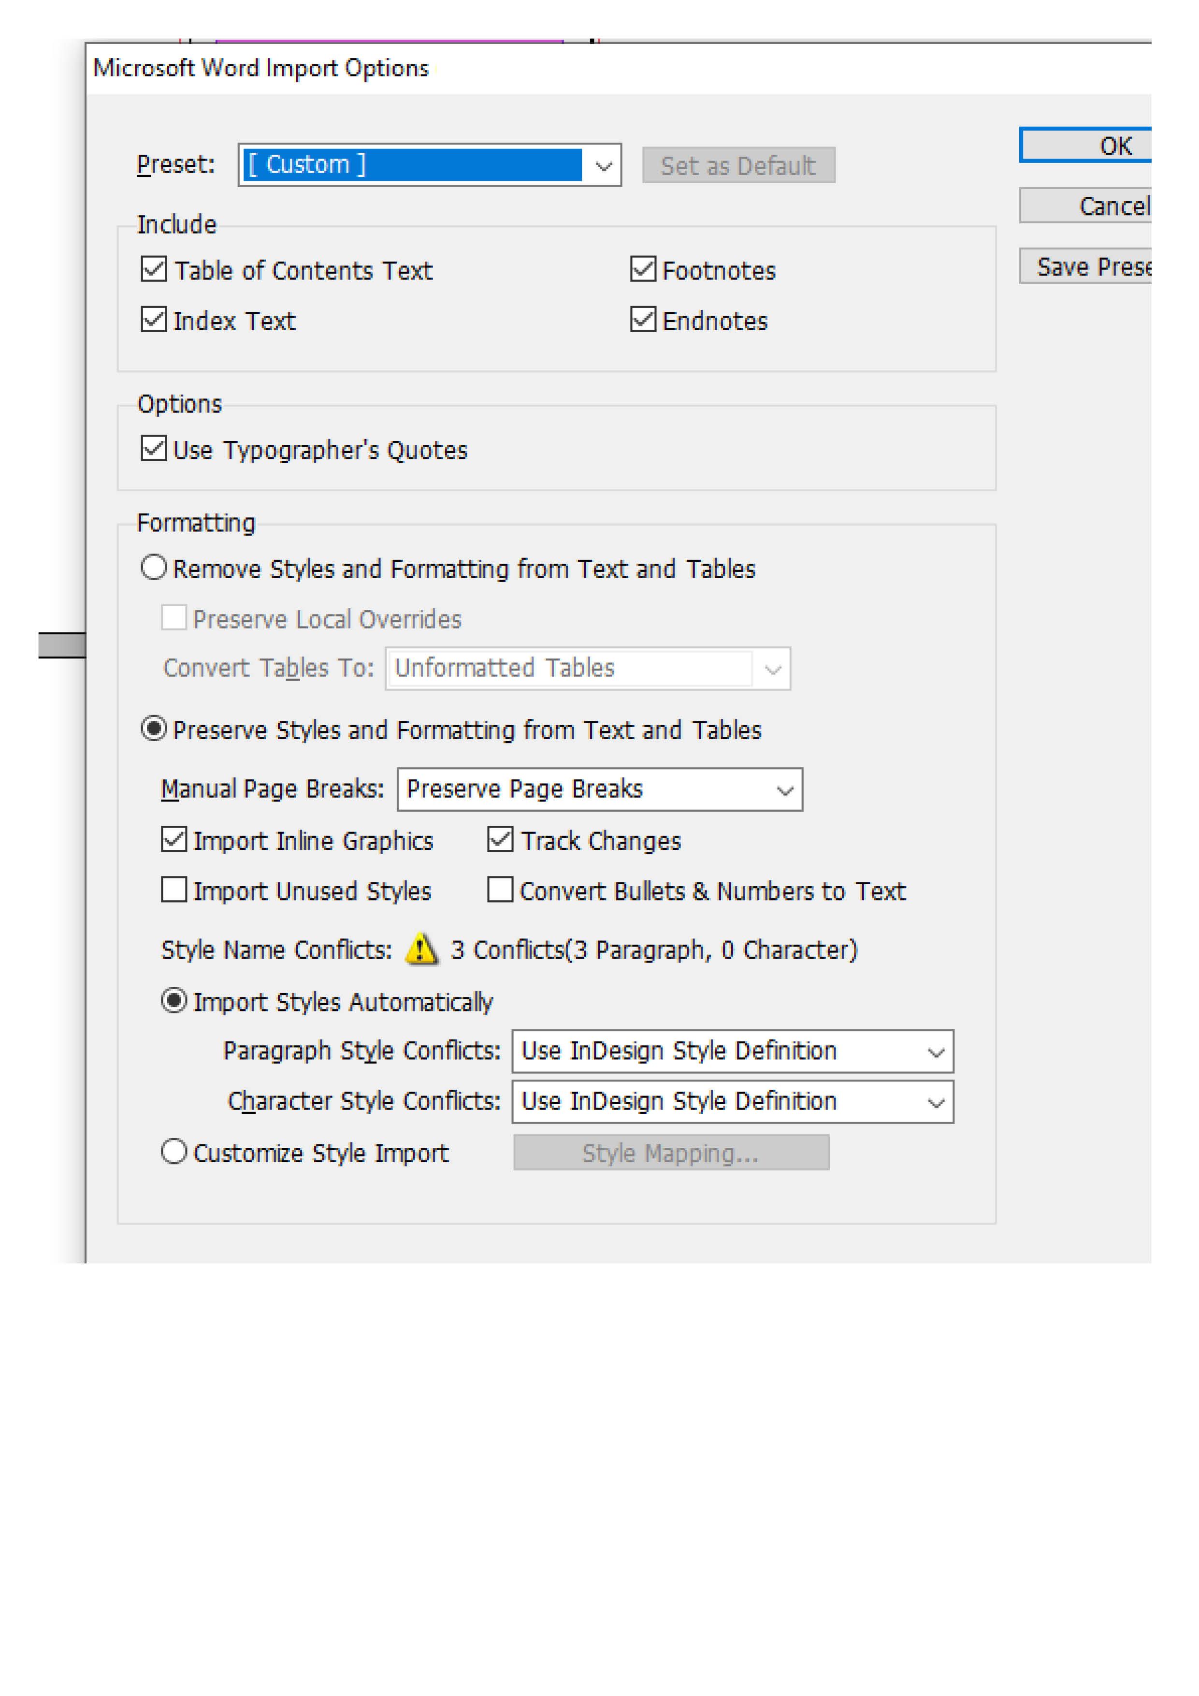Disable the Track Changes checkbox

[501, 840]
